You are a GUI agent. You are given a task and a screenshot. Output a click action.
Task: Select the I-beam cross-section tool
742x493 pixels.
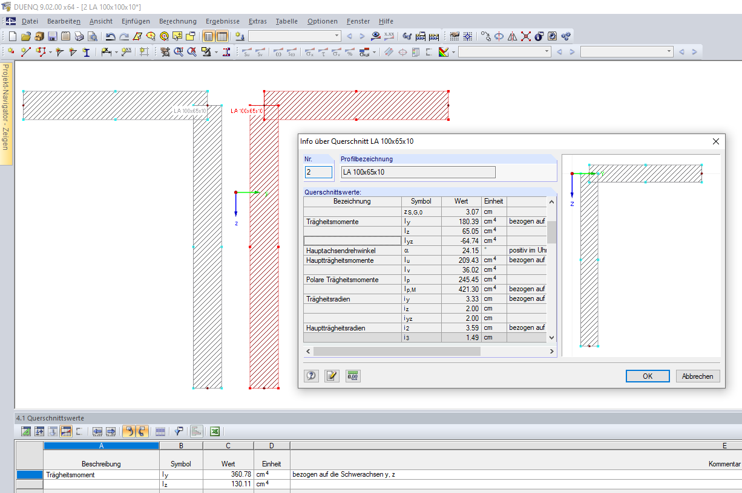tap(87, 52)
